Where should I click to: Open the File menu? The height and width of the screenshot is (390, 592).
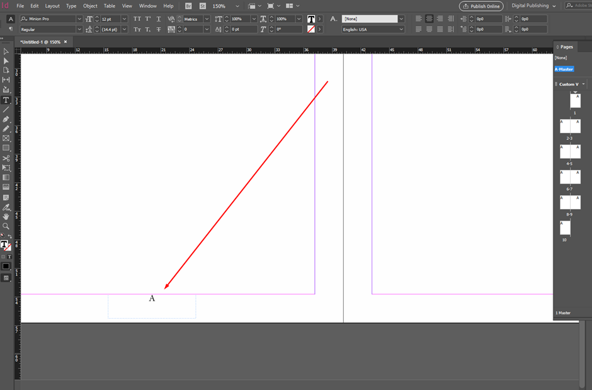(x=20, y=6)
